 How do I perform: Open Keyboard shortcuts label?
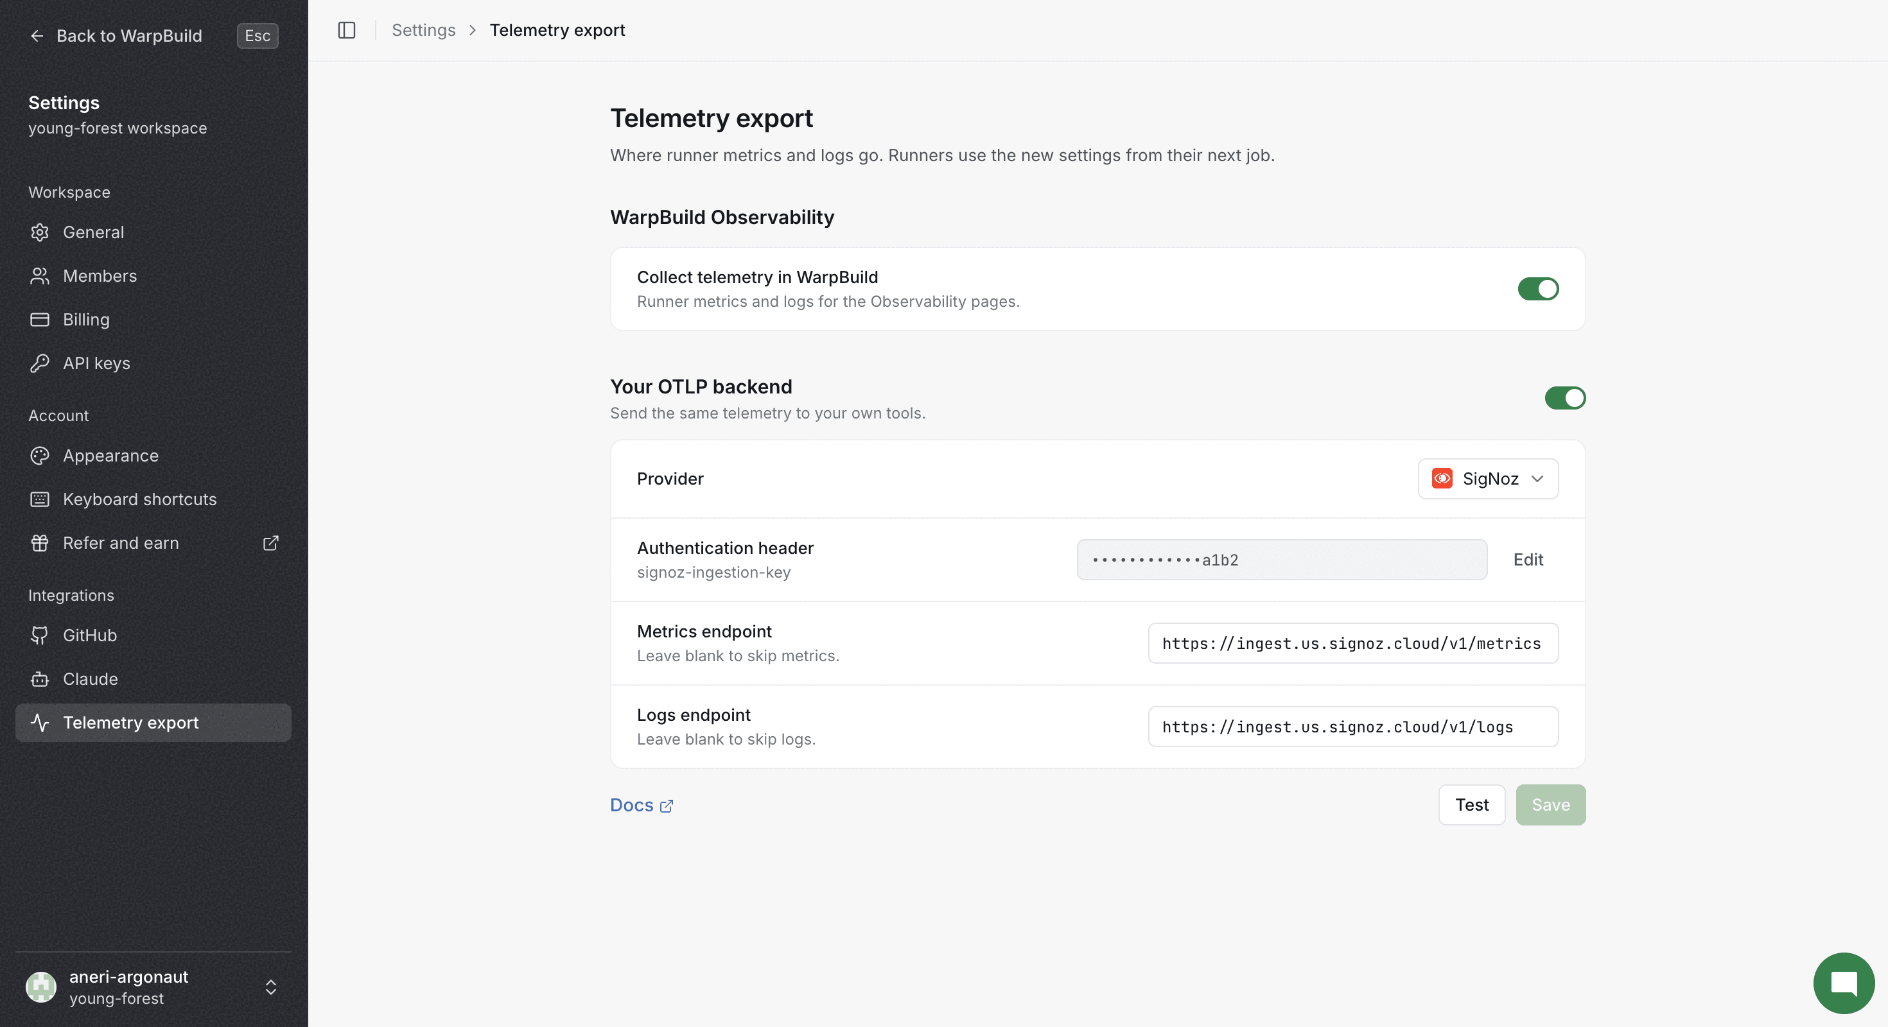(x=140, y=499)
